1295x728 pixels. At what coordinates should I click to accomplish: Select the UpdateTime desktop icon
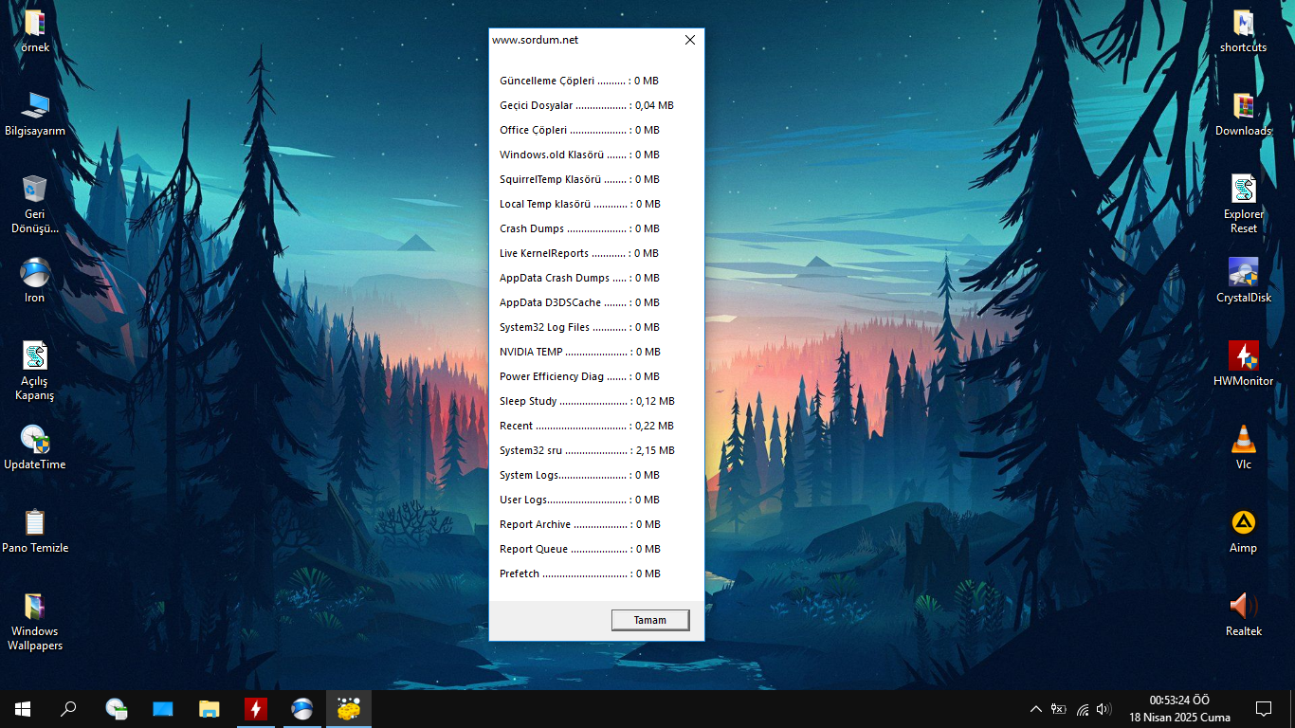pyautogui.click(x=35, y=448)
